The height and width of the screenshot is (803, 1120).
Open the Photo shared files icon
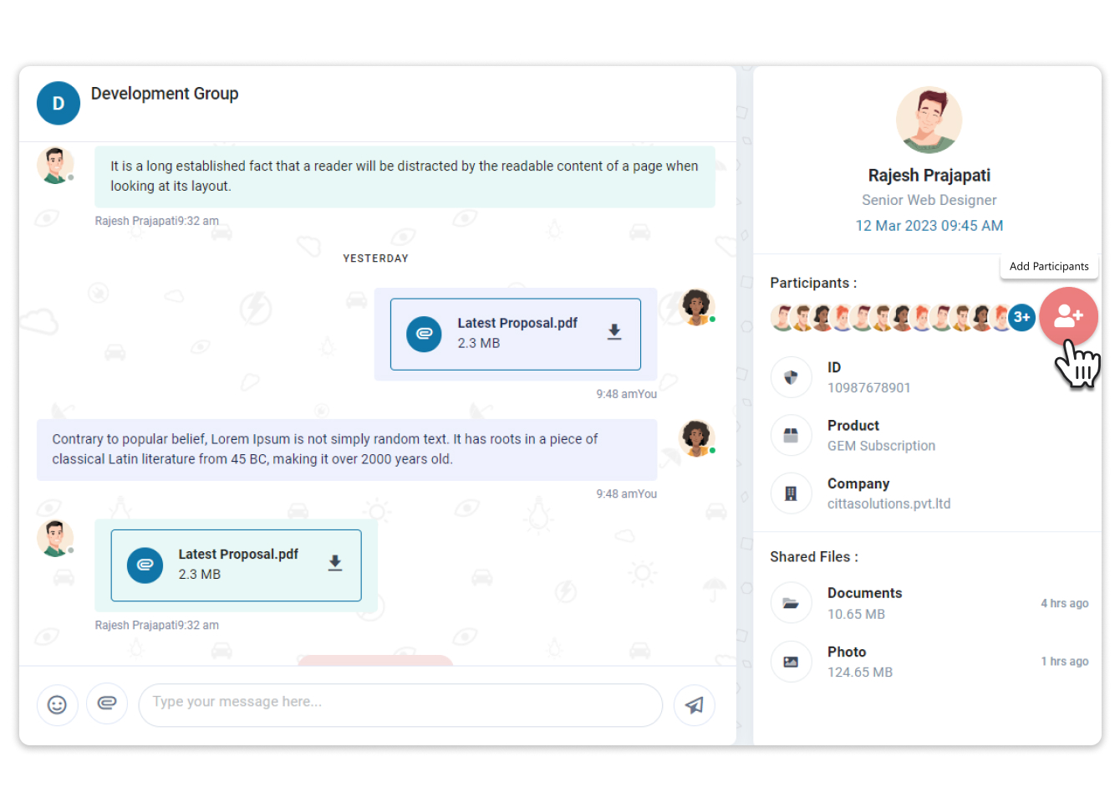tap(791, 661)
